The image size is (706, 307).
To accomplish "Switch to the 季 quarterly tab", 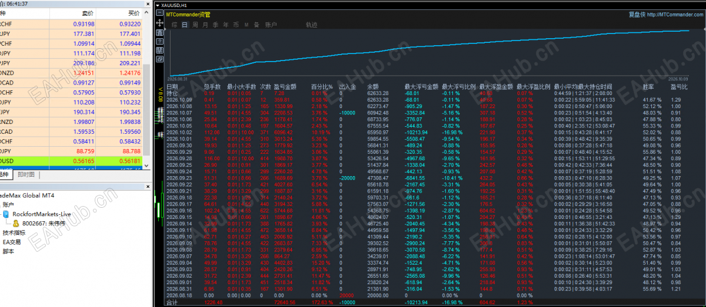I will [215, 25].
